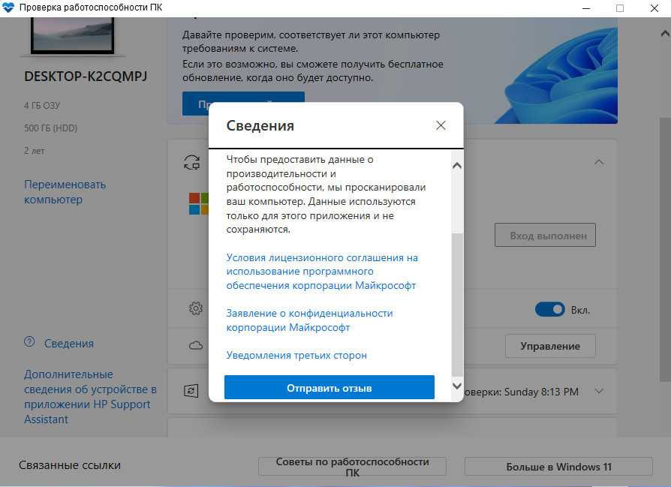Toggle the Вкл. switch off
Image resolution: width=671 pixels, height=487 pixels.
(549, 309)
